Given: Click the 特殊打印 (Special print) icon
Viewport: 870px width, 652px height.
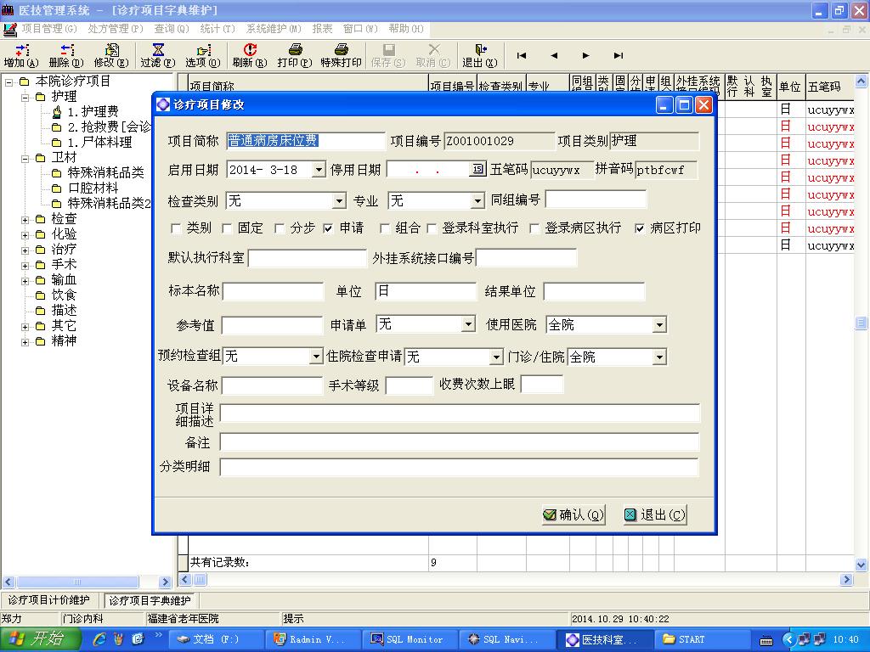Looking at the screenshot, I should [342, 55].
